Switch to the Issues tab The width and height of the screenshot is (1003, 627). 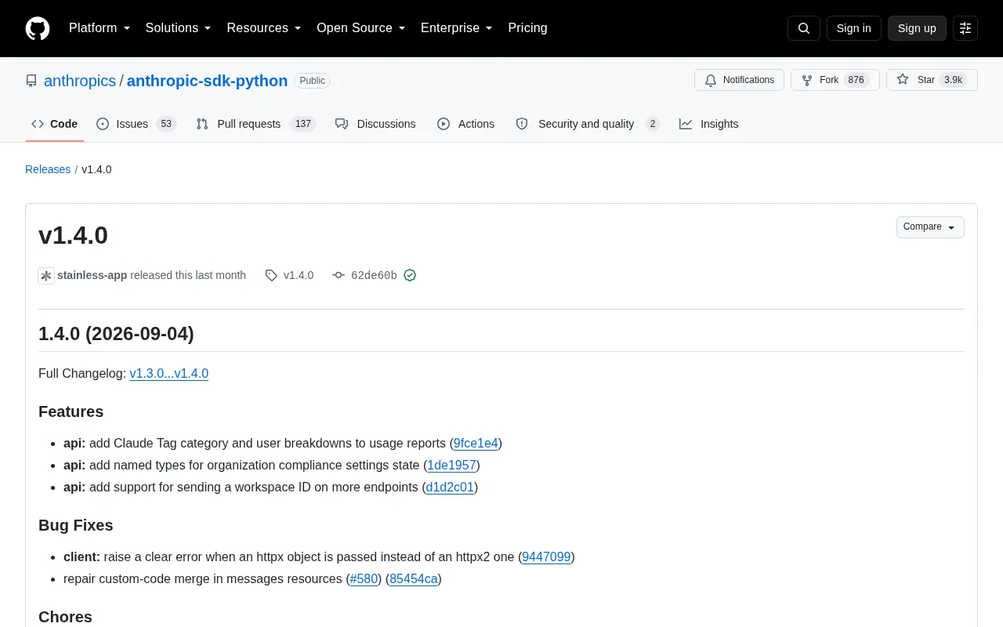(x=136, y=124)
